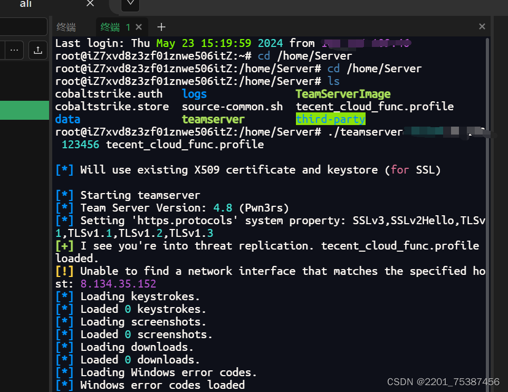Close the 终端 1 tab
This screenshot has width=508, height=392.
(139, 27)
